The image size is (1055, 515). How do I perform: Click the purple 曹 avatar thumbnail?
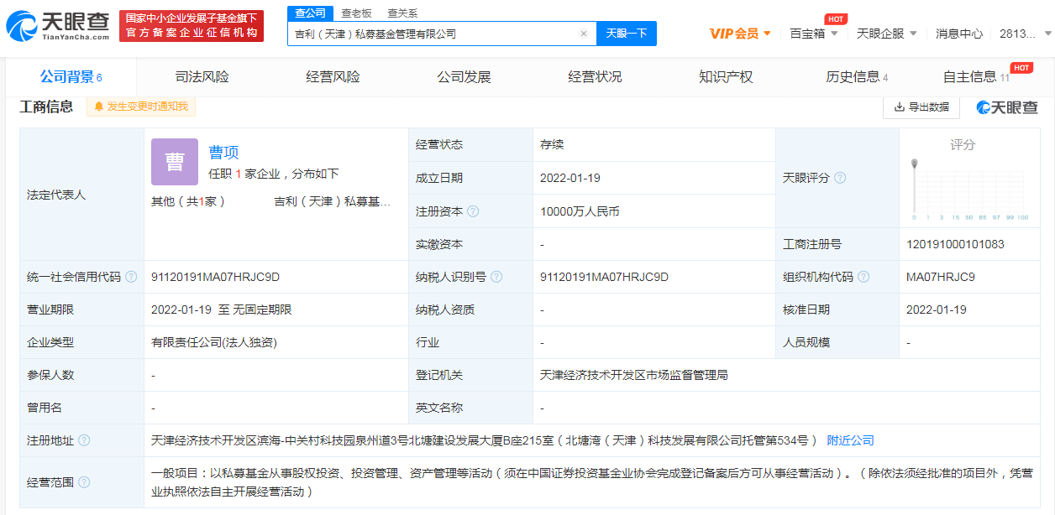pos(175,162)
